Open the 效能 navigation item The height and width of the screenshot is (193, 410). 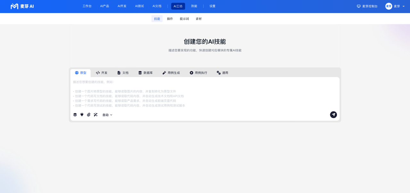point(194,6)
